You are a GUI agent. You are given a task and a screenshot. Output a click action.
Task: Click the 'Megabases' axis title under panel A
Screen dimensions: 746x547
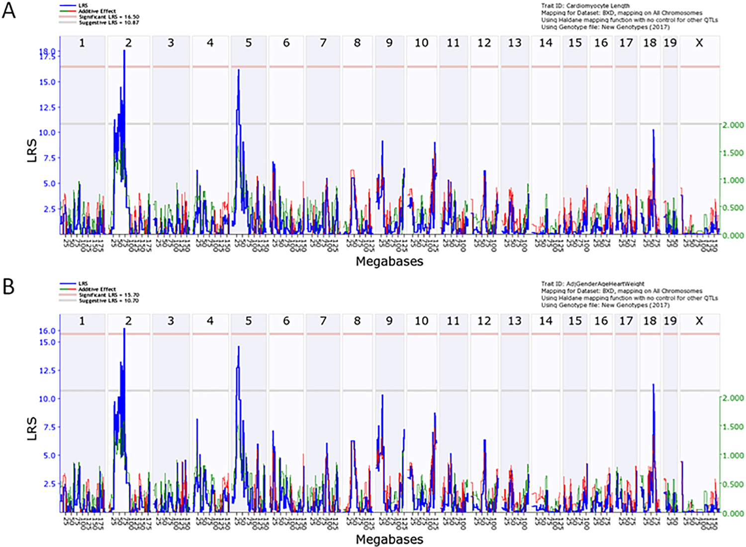click(x=389, y=261)
